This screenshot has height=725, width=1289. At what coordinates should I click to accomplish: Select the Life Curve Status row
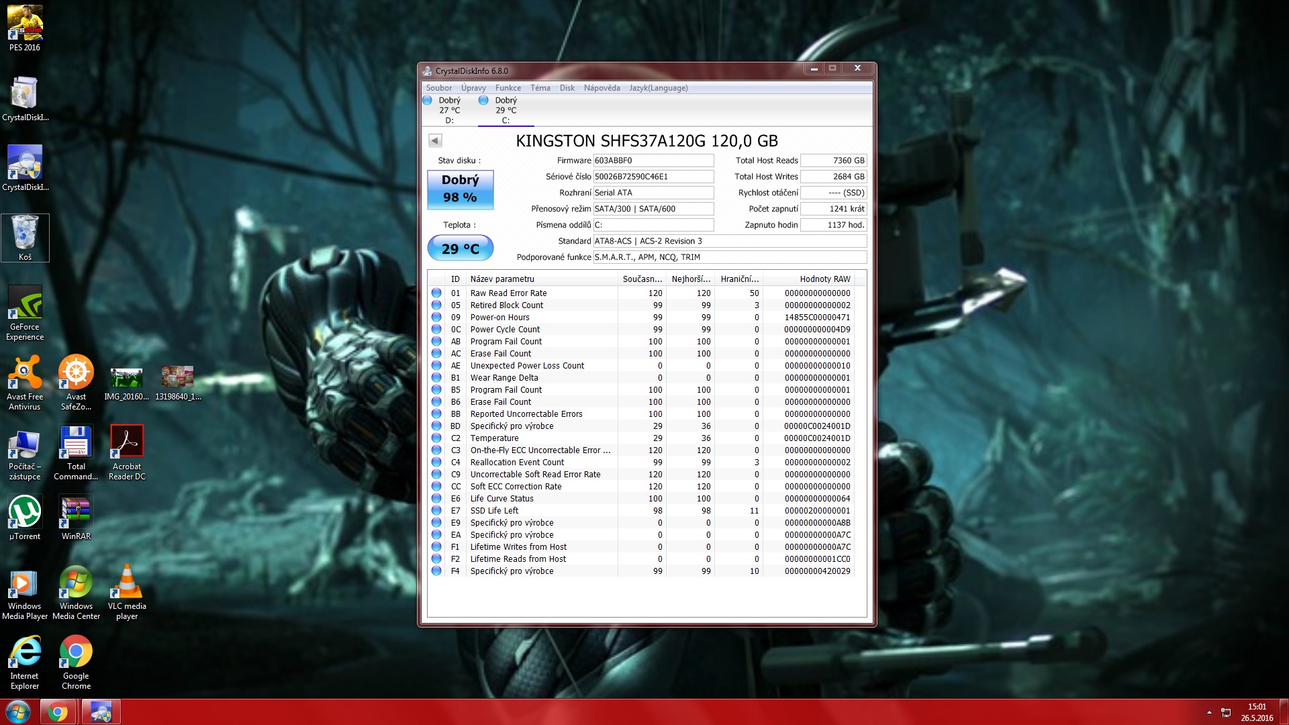(642, 499)
